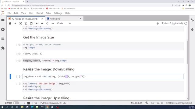
Task: Open the right sidebar Debugger panel
Action: point(192,29)
